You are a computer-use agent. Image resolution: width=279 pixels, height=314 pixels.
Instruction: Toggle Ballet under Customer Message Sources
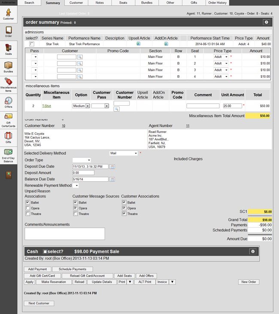[x=76, y=202]
